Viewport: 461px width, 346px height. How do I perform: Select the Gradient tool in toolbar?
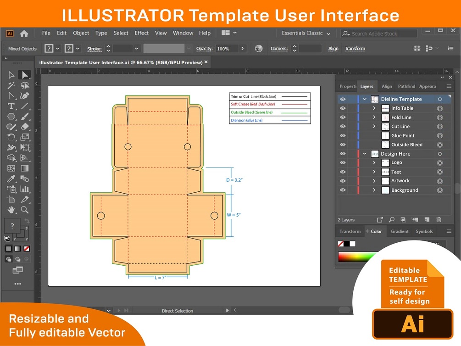pos(25,168)
